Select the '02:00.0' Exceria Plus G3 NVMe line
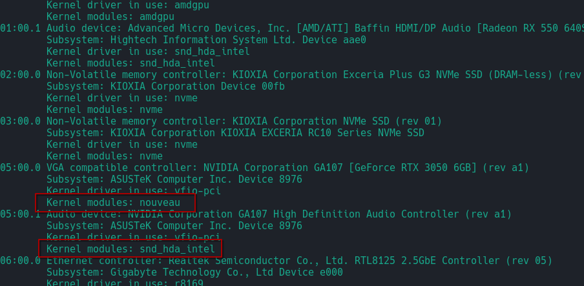The height and width of the screenshot is (286, 584). pyautogui.click(x=292, y=75)
